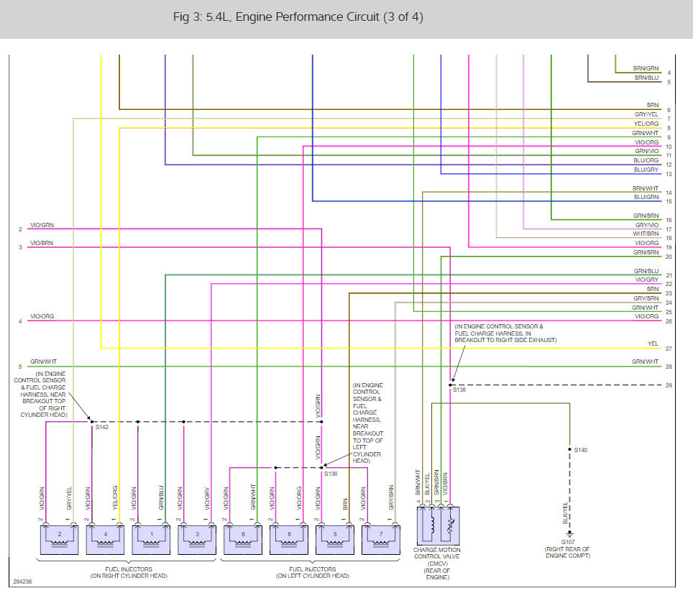Viewport: 693px width, 603px height.
Task: Click the S138 splice label
Action: tap(459, 390)
